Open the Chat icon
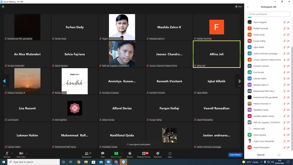This screenshot has height=165, width=293. point(103,154)
